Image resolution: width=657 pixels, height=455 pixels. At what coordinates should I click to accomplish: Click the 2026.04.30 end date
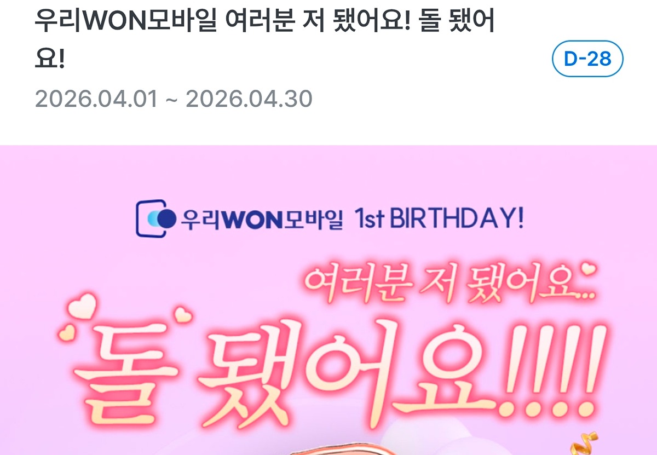(x=249, y=99)
